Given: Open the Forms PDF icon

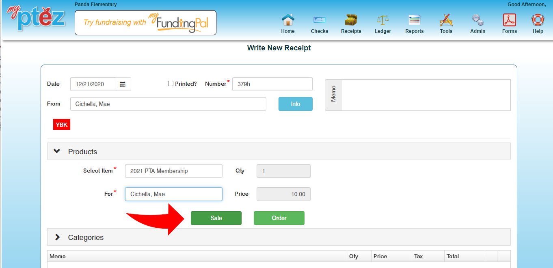Looking at the screenshot, I should coord(509,20).
